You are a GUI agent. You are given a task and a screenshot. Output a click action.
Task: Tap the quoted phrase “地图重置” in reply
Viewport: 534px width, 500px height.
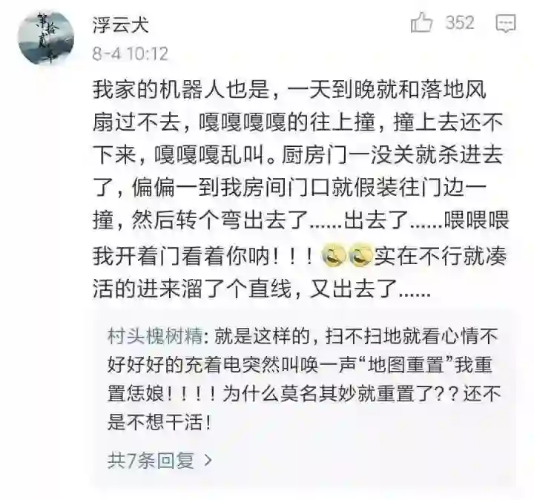406,366
